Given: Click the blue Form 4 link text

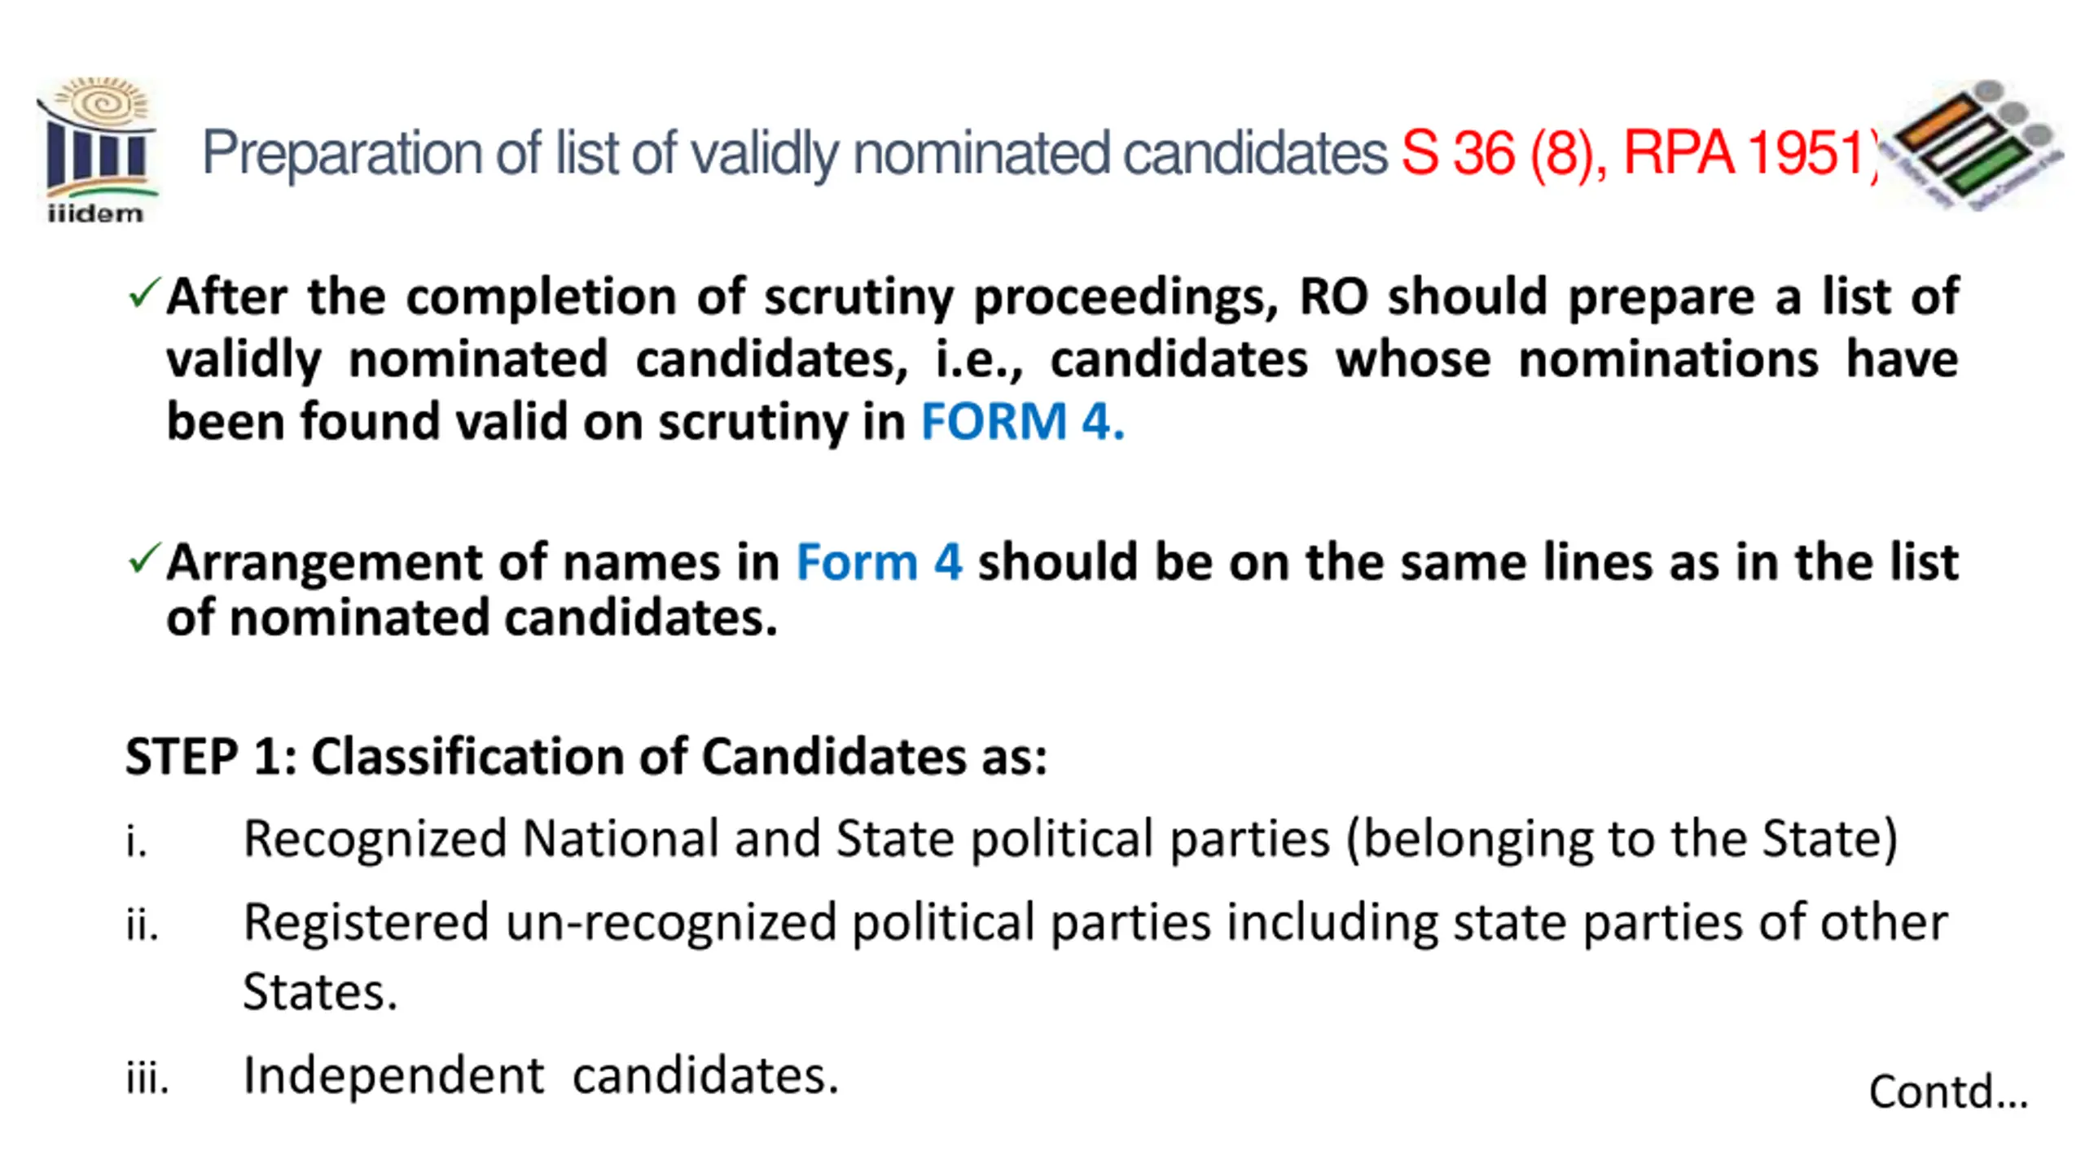Looking at the screenshot, I should (x=879, y=562).
